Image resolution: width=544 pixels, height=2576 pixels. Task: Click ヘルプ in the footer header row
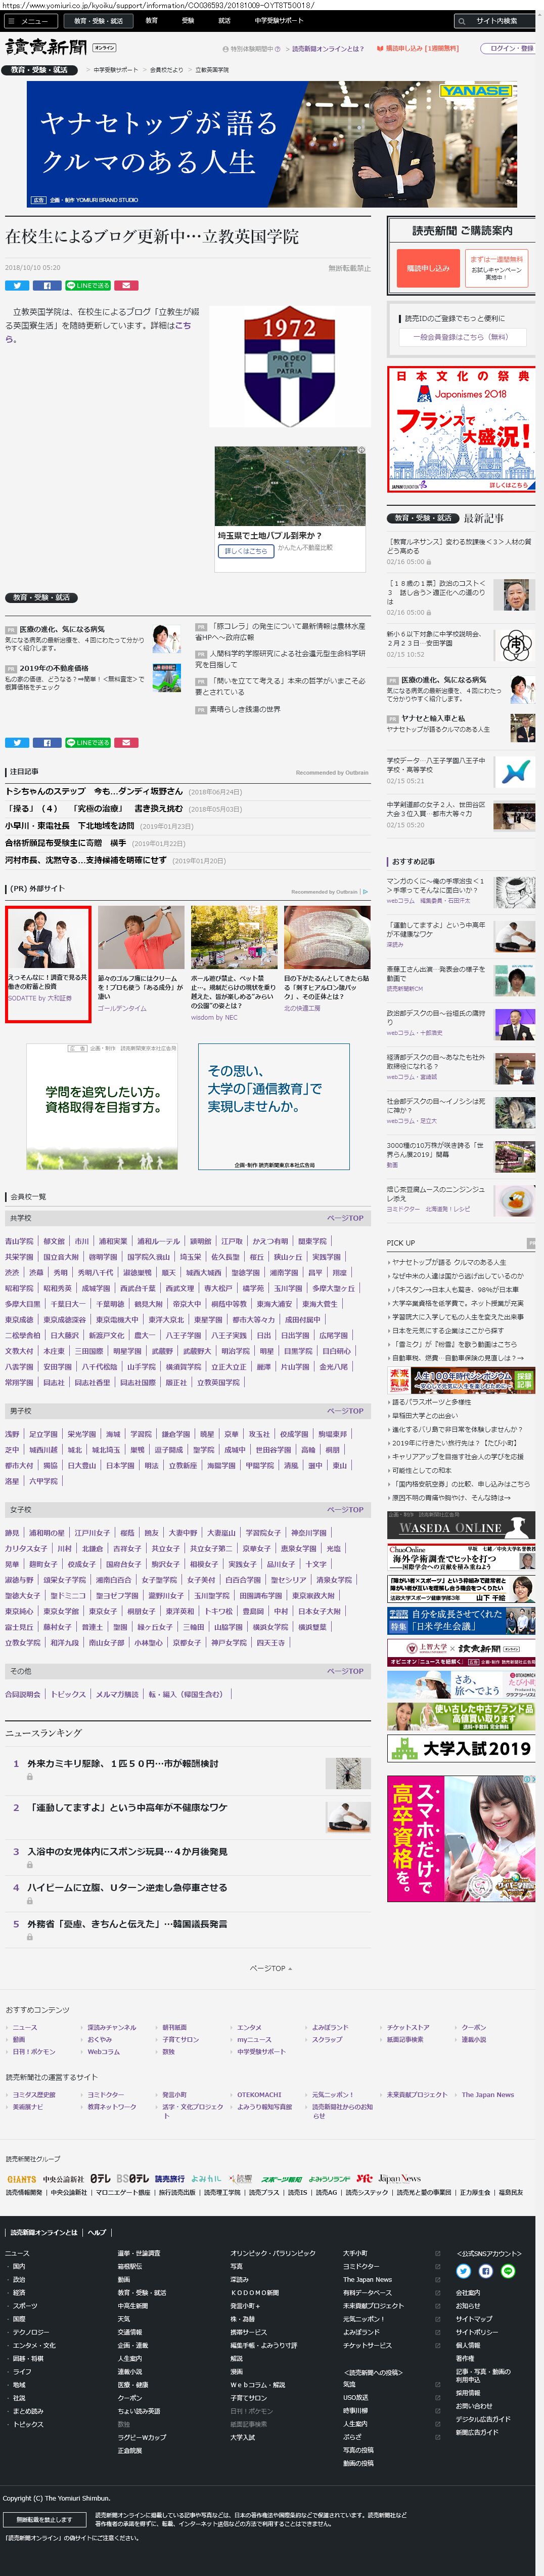(97, 2233)
